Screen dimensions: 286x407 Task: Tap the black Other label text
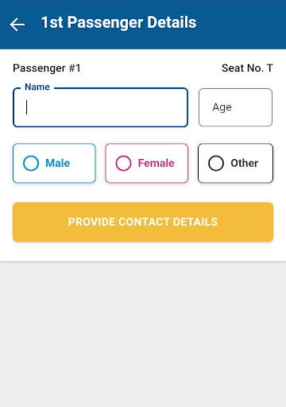pyautogui.click(x=245, y=163)
